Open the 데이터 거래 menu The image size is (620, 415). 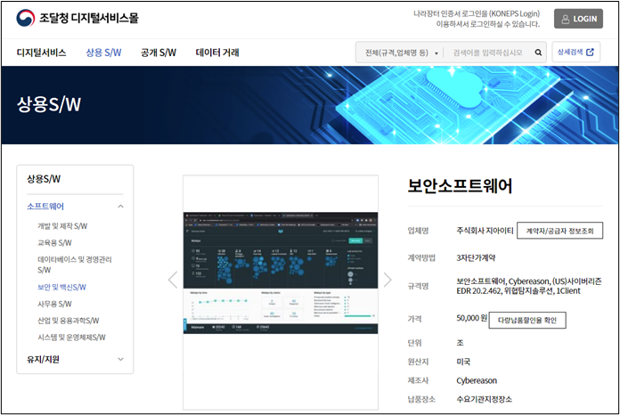click(x=217, y=53)
